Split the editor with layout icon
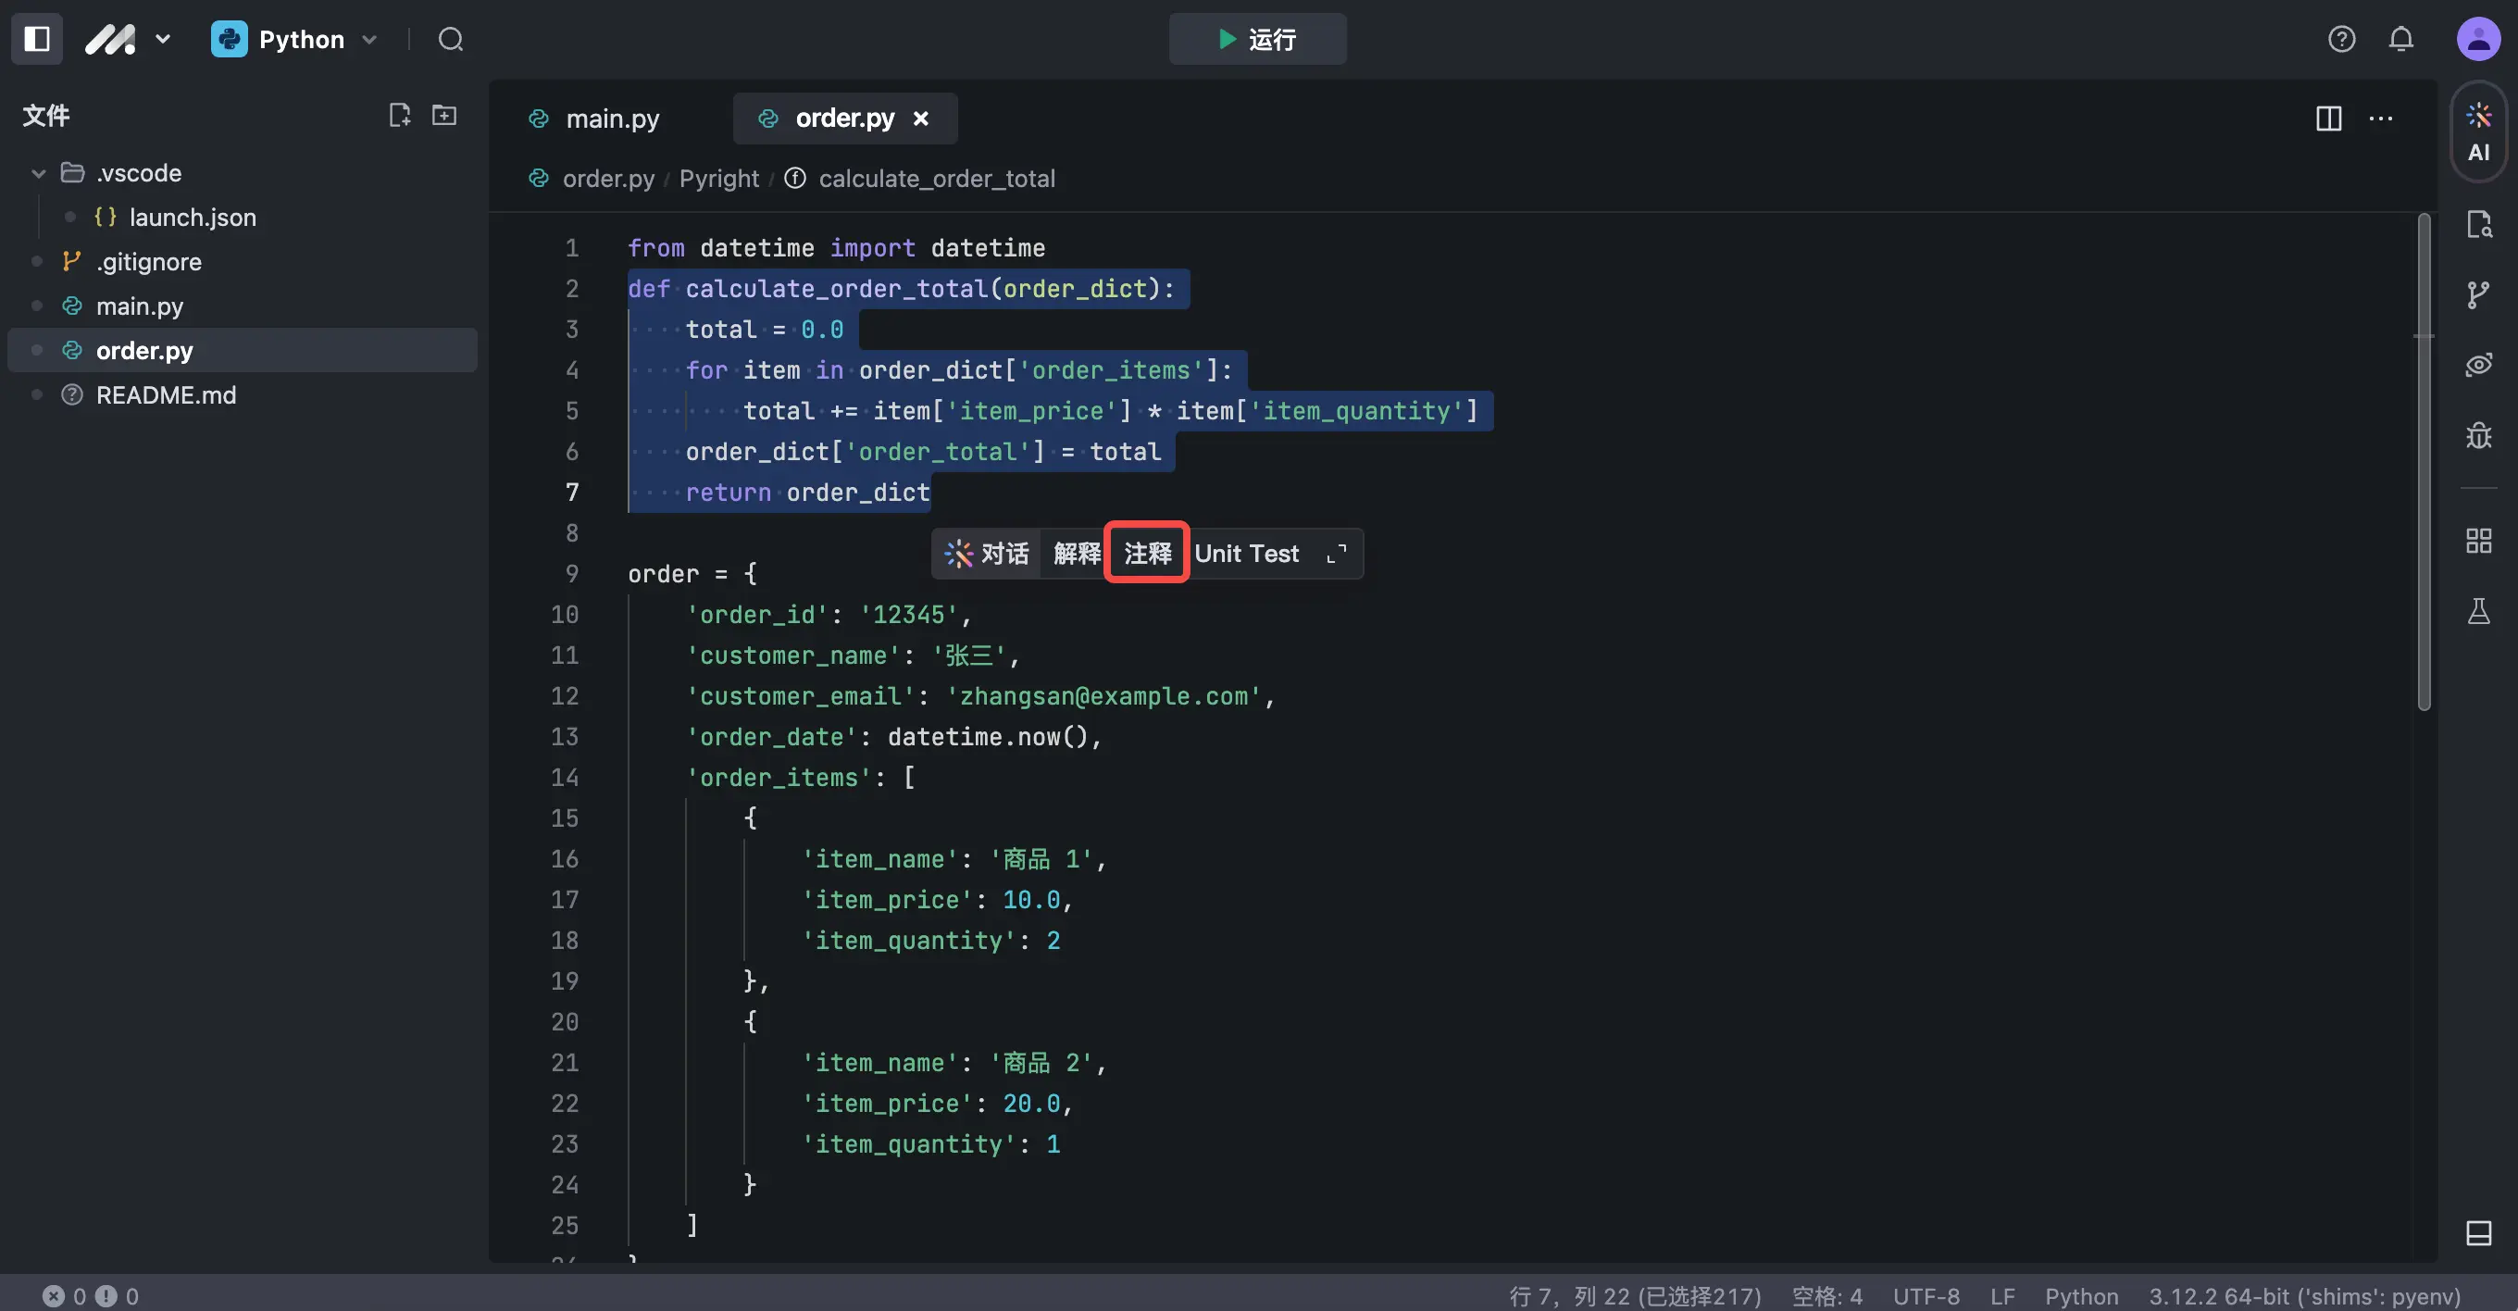The image size is (2518, 1311). click(x=2328, y=119)
